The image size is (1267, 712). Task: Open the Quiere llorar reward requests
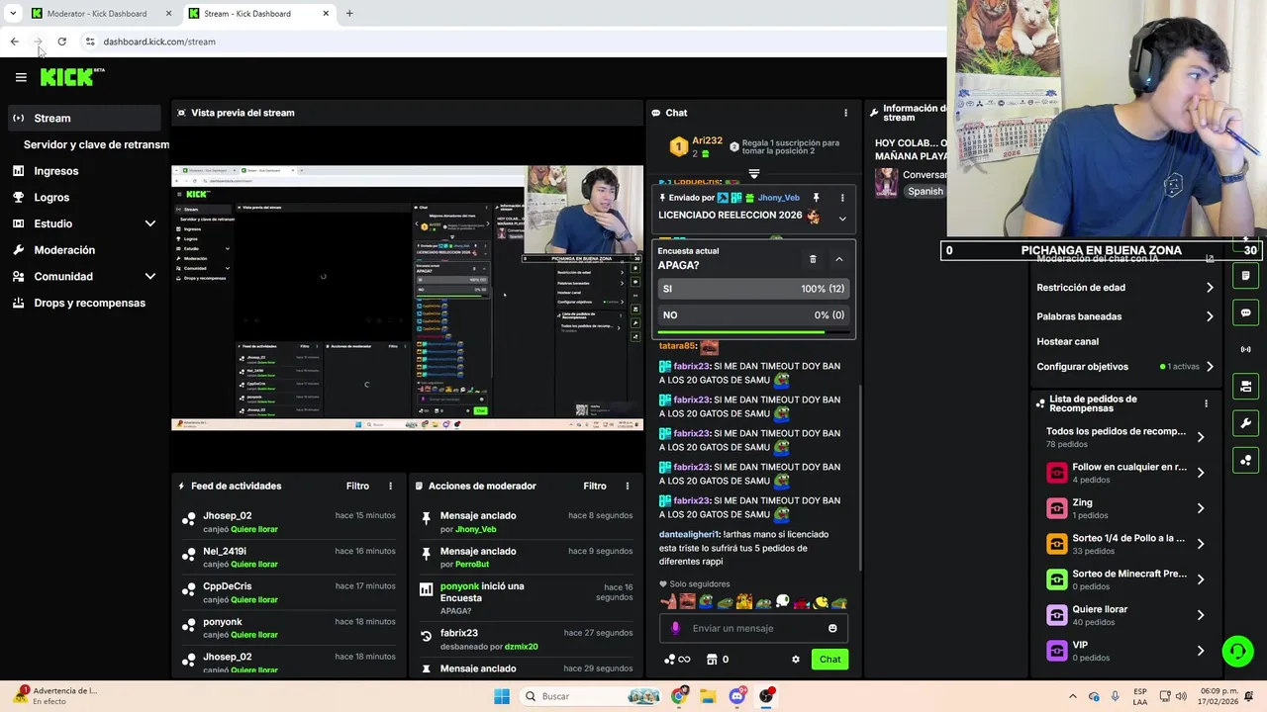click(x=1125, y=615)
